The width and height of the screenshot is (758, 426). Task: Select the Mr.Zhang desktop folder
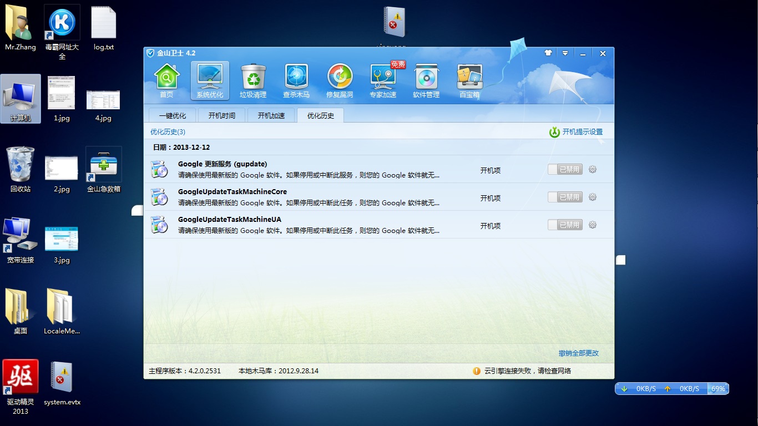(x=21, y=28)
